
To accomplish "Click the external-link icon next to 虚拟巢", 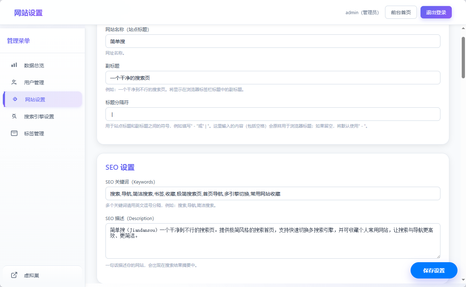I will click(14, 275).
